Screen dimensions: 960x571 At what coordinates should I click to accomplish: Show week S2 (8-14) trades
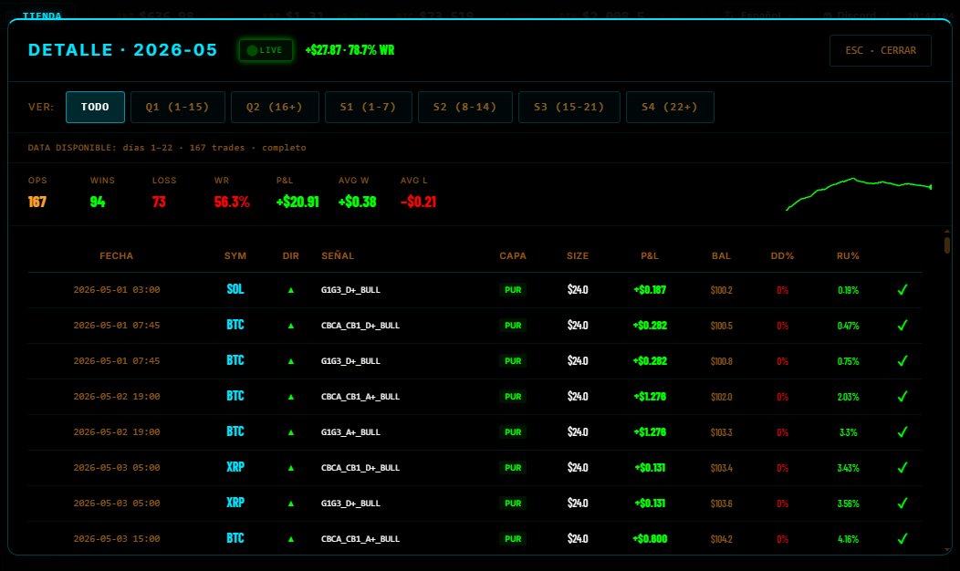[465, 107]
